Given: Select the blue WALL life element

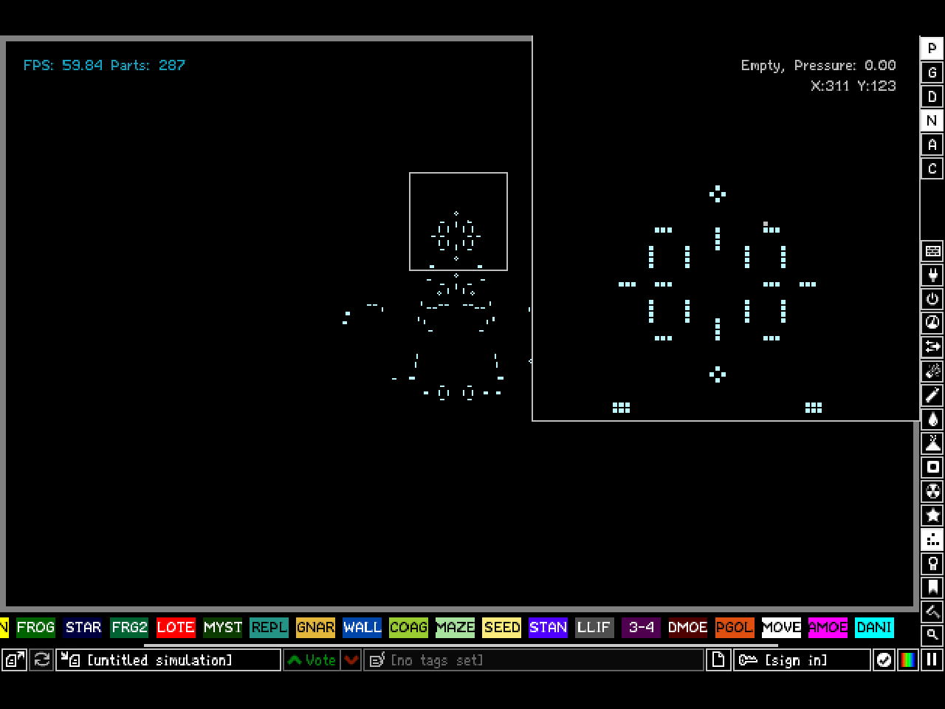Looking at the screenshot, I should (362, 627).
